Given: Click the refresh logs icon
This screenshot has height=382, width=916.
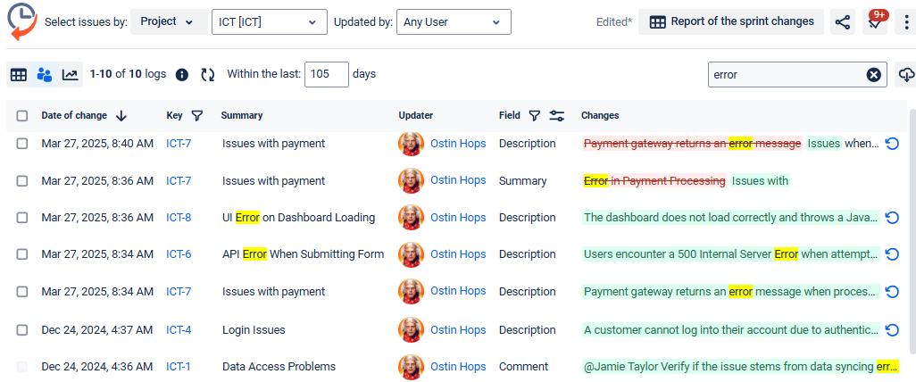Looking at the screenshot, I should tap(208, 75).
